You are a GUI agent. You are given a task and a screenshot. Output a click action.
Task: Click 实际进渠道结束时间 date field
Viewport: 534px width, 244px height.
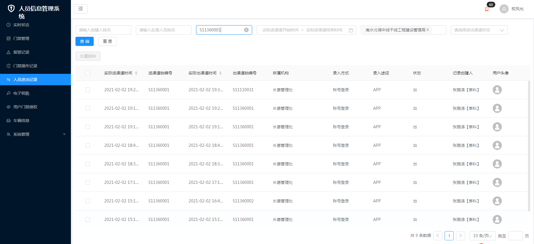[324, 30]
